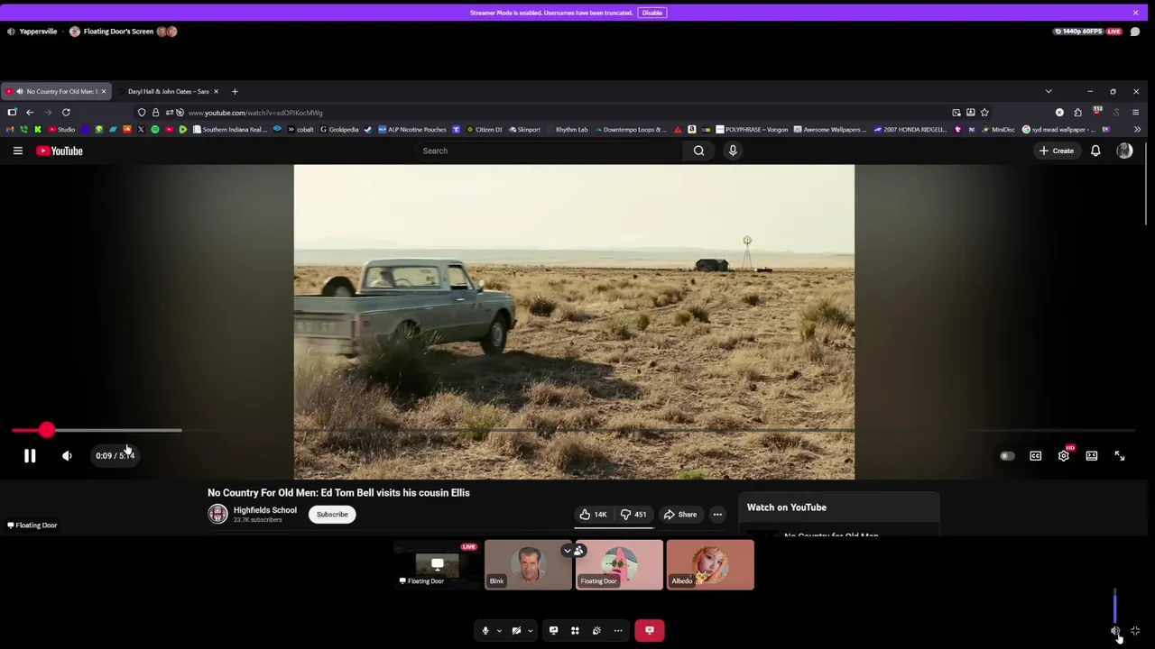Start voice search with microphone icon
This screenshot has height=649, width=1155.
(733, 151)
